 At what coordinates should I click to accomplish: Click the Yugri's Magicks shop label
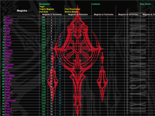click(x=47, y=9)
